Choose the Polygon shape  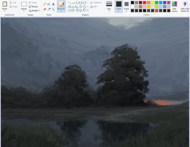click(70, 6)
